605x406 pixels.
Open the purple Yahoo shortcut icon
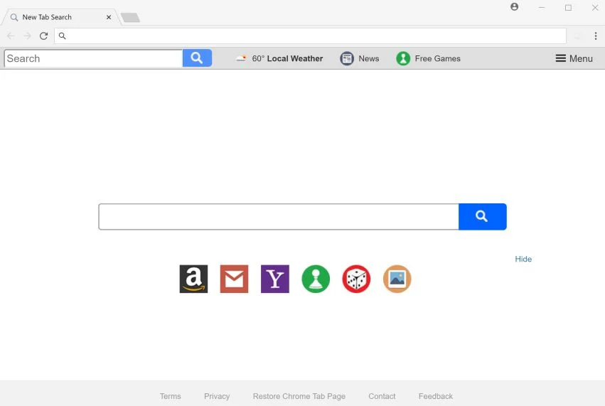click(x=274, y=279)
